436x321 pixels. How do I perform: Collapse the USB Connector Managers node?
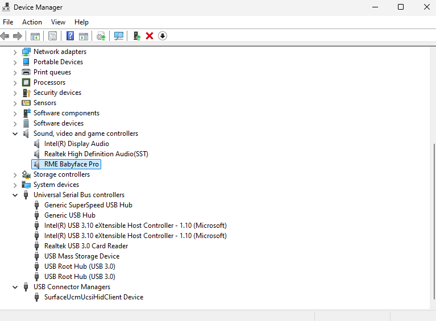(x=15, y=287)
